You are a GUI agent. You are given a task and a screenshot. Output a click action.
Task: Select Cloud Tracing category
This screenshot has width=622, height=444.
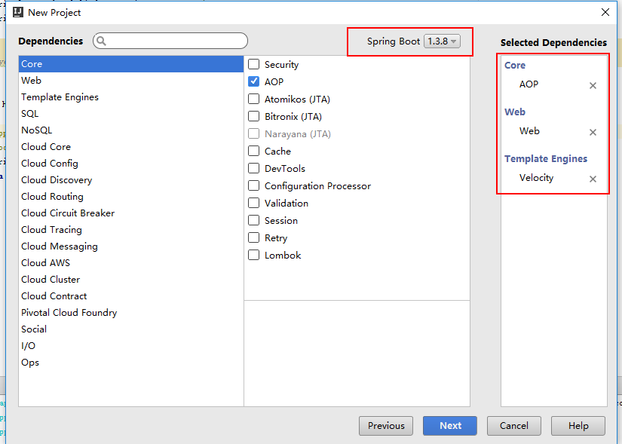tap(131, 230)
